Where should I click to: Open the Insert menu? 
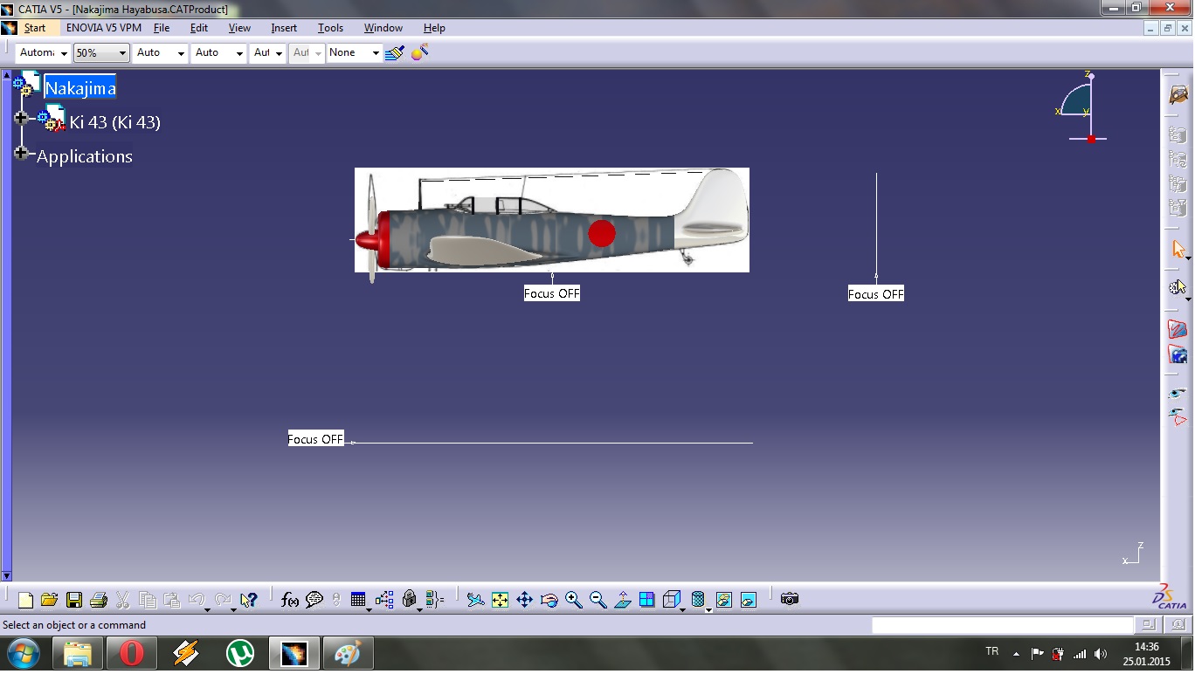point(284,28)
